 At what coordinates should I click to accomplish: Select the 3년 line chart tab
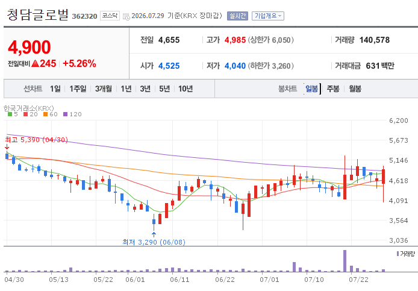click(145, 89)
